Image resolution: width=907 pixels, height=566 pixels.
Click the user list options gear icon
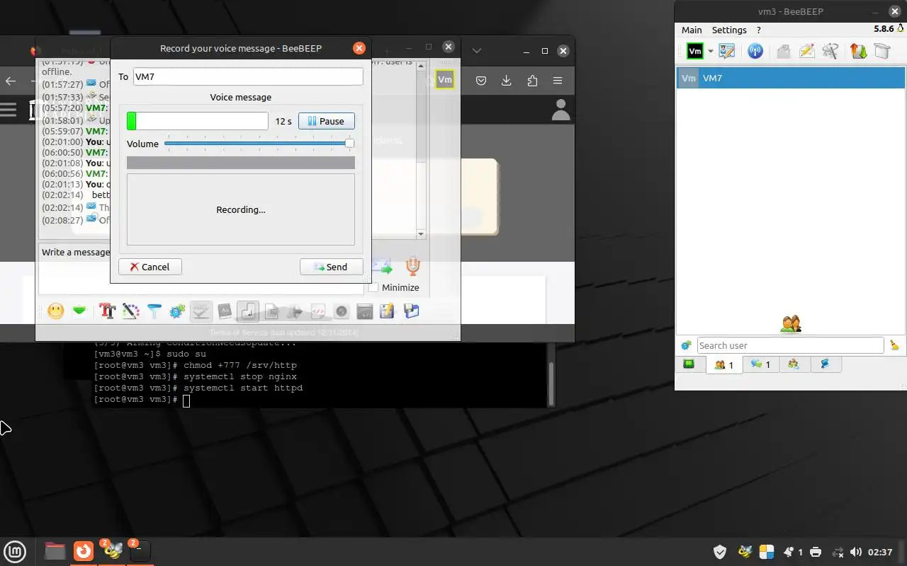(x=686, y=345)
